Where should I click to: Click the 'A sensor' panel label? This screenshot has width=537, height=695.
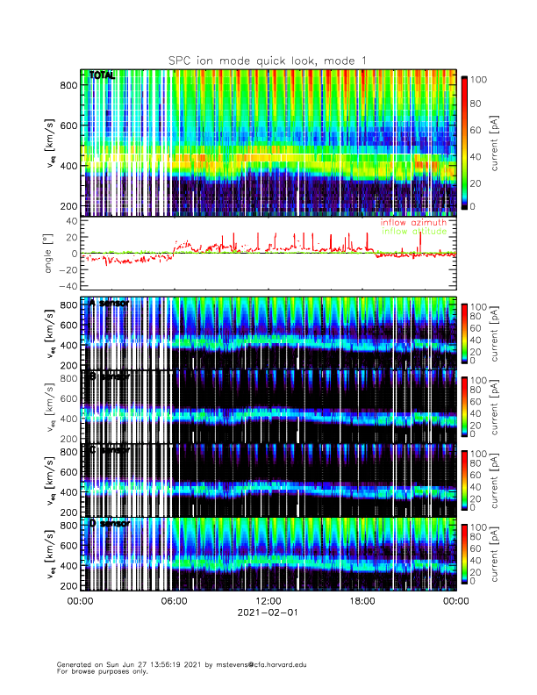click(x=110, y=304)
